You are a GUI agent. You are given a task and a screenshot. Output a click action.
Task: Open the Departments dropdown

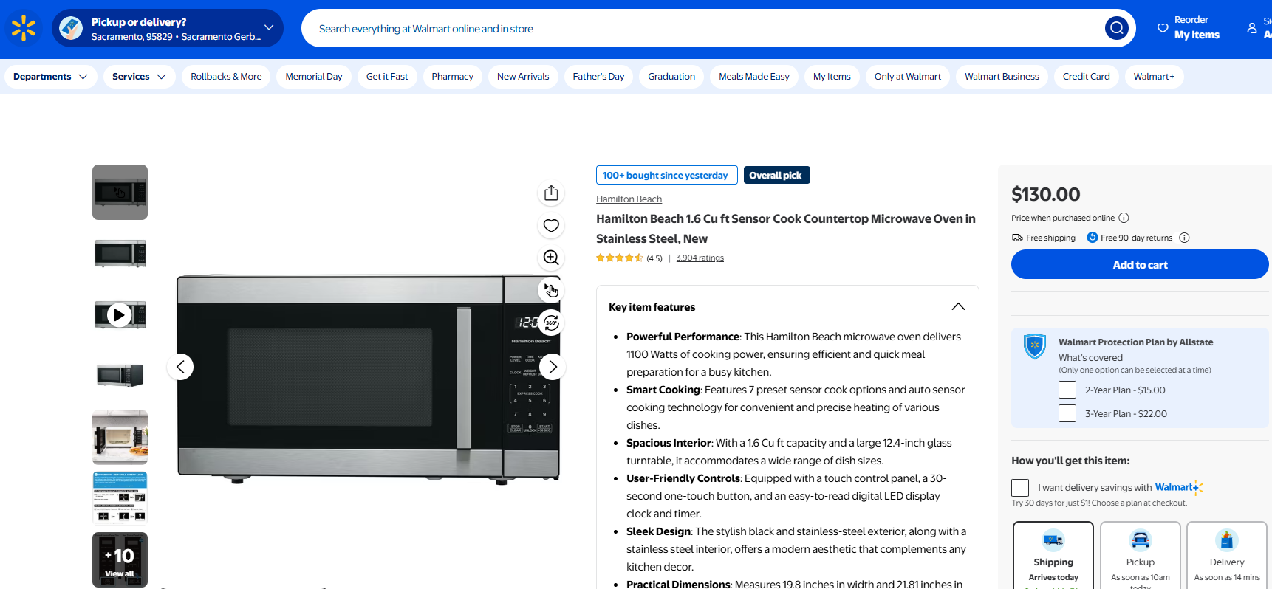click(x=50, y=77)
